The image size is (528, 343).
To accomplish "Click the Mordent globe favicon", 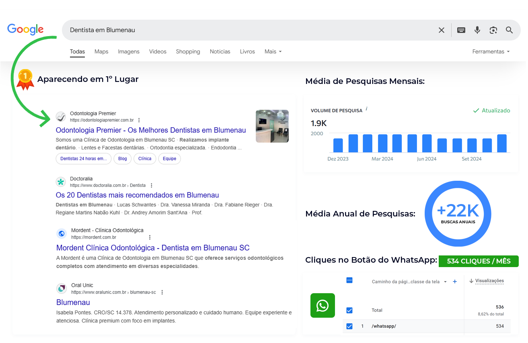I will tap(62, 233).
